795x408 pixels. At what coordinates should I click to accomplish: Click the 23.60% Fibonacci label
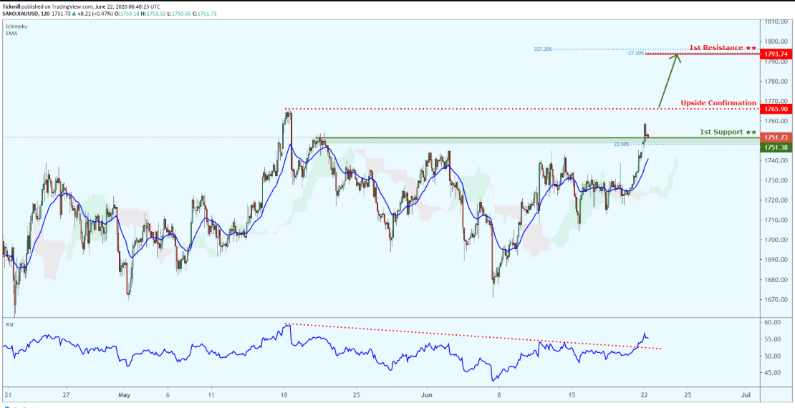(x=621, y=144)
